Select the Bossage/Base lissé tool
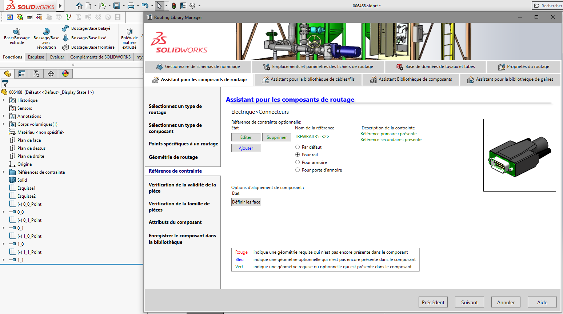This screenshot has height=314, width=563. (x=84, y=38)
